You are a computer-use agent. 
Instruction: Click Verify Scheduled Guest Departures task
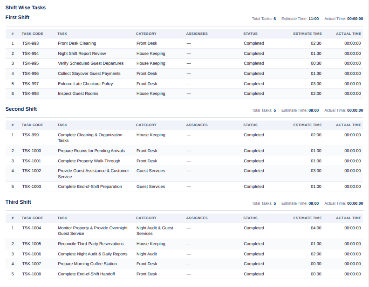(90, 63)
